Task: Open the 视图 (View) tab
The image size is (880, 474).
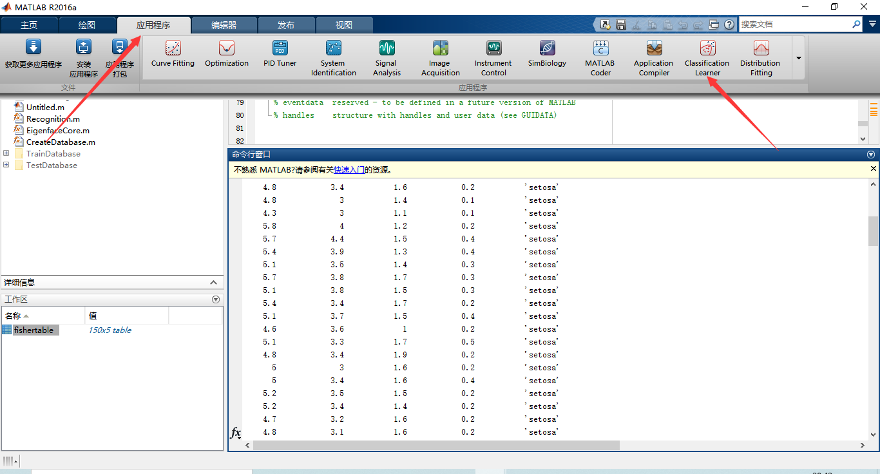Action: [344, 25]
